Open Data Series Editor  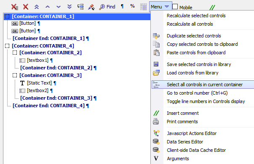(185, 142)
